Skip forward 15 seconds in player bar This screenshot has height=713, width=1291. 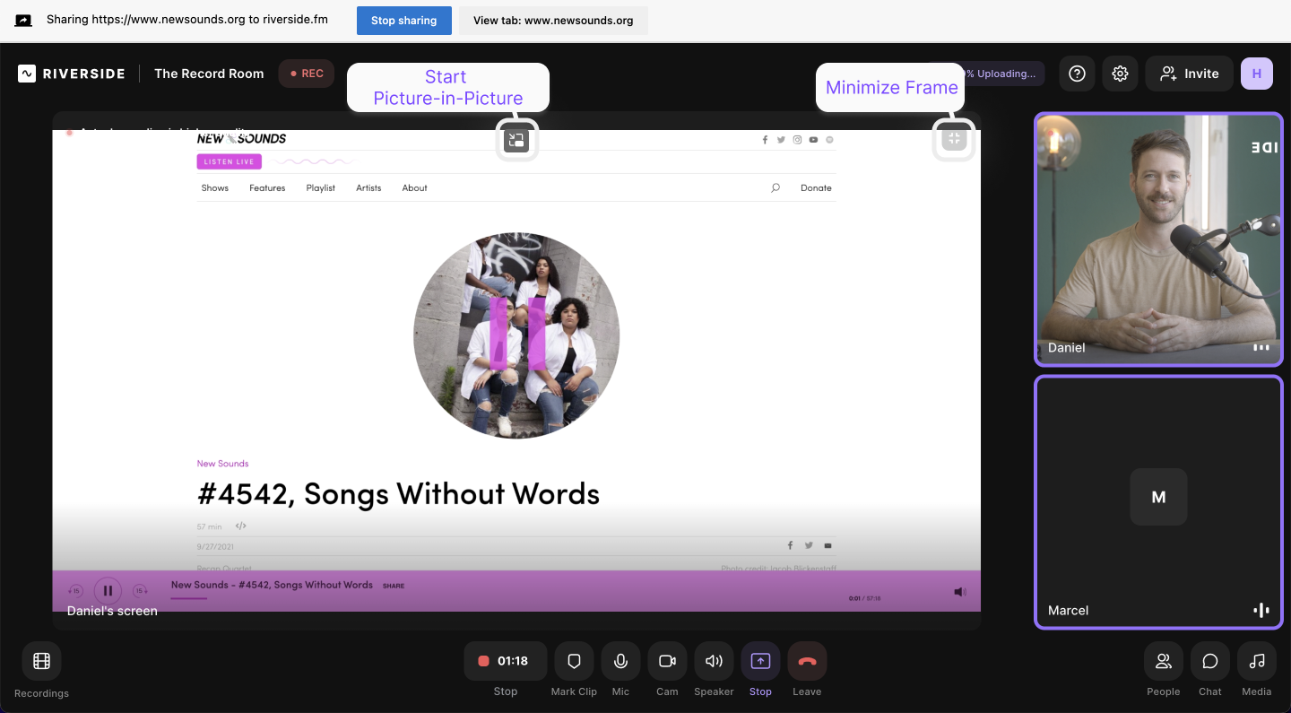[x=140, y=591]
